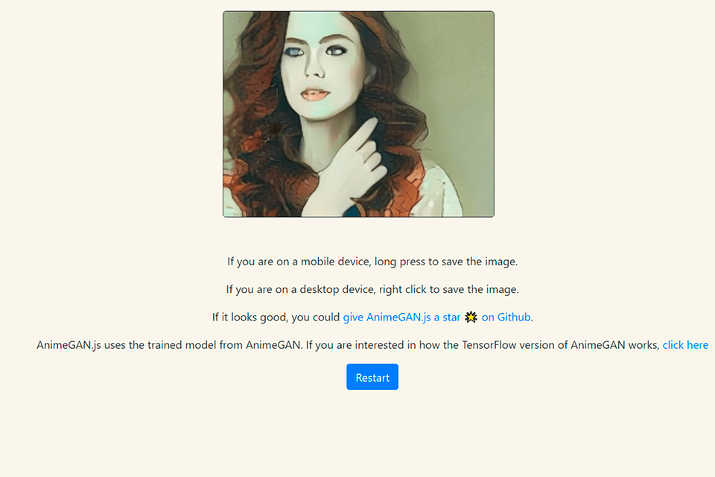The image size is (715, 477).
Task: Click the generated anime portrait image
Action: (x=358, y=114)
